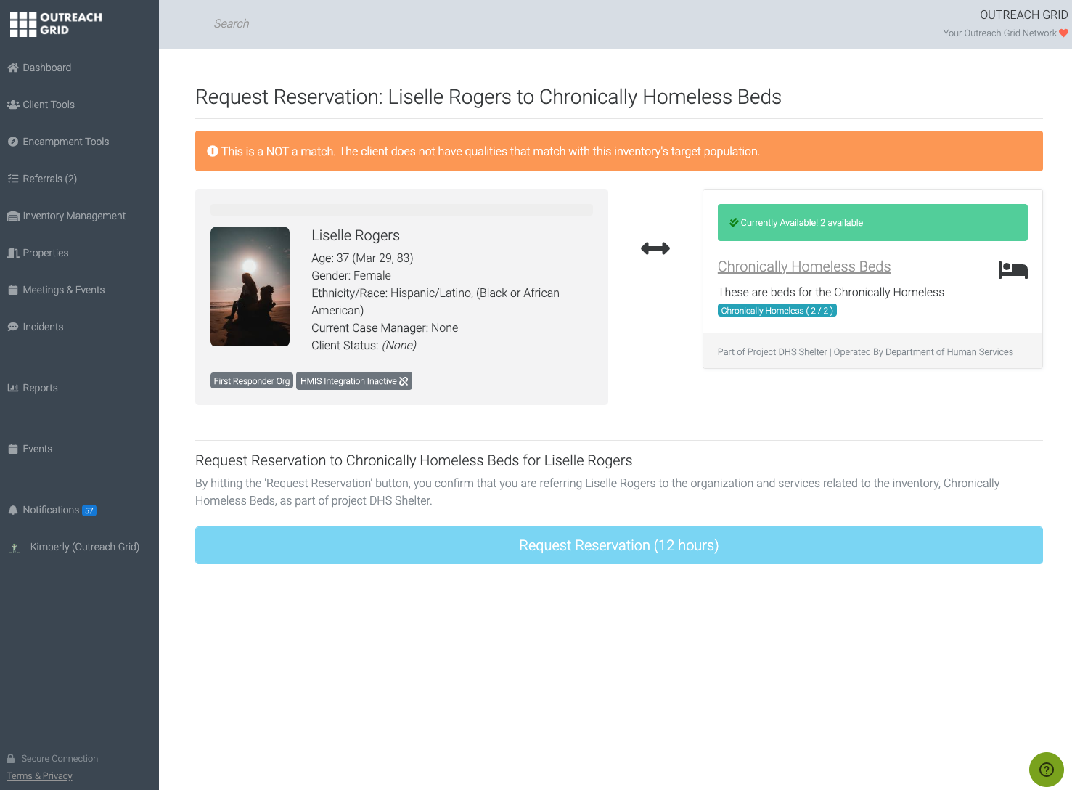Click the double-arrow match icon

click(655, 248)
